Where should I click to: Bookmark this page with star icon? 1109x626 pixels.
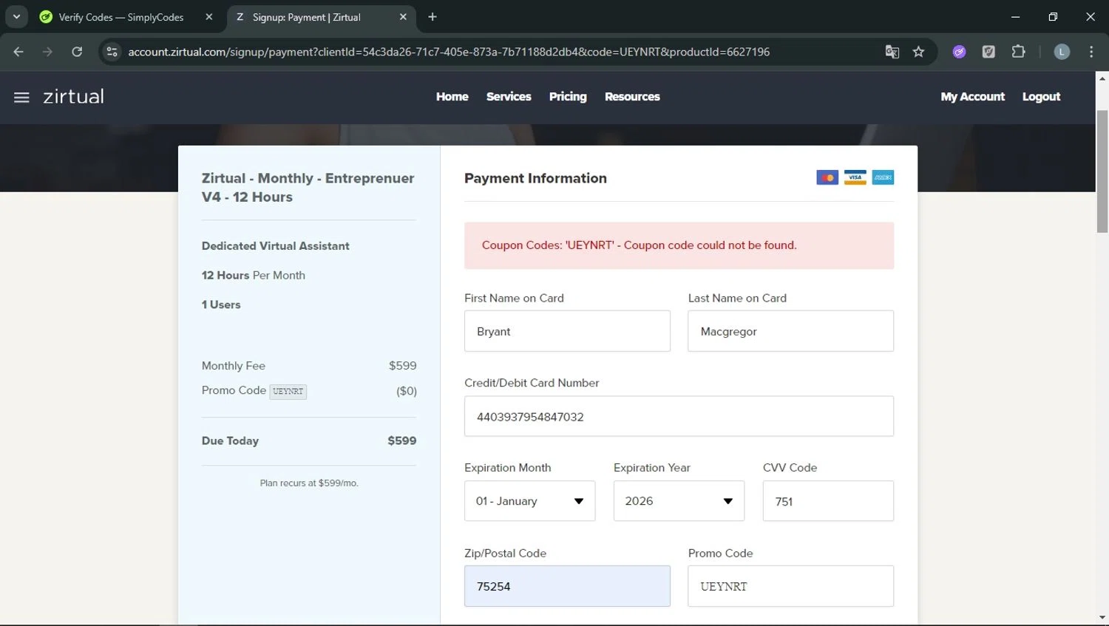(918, 52)
